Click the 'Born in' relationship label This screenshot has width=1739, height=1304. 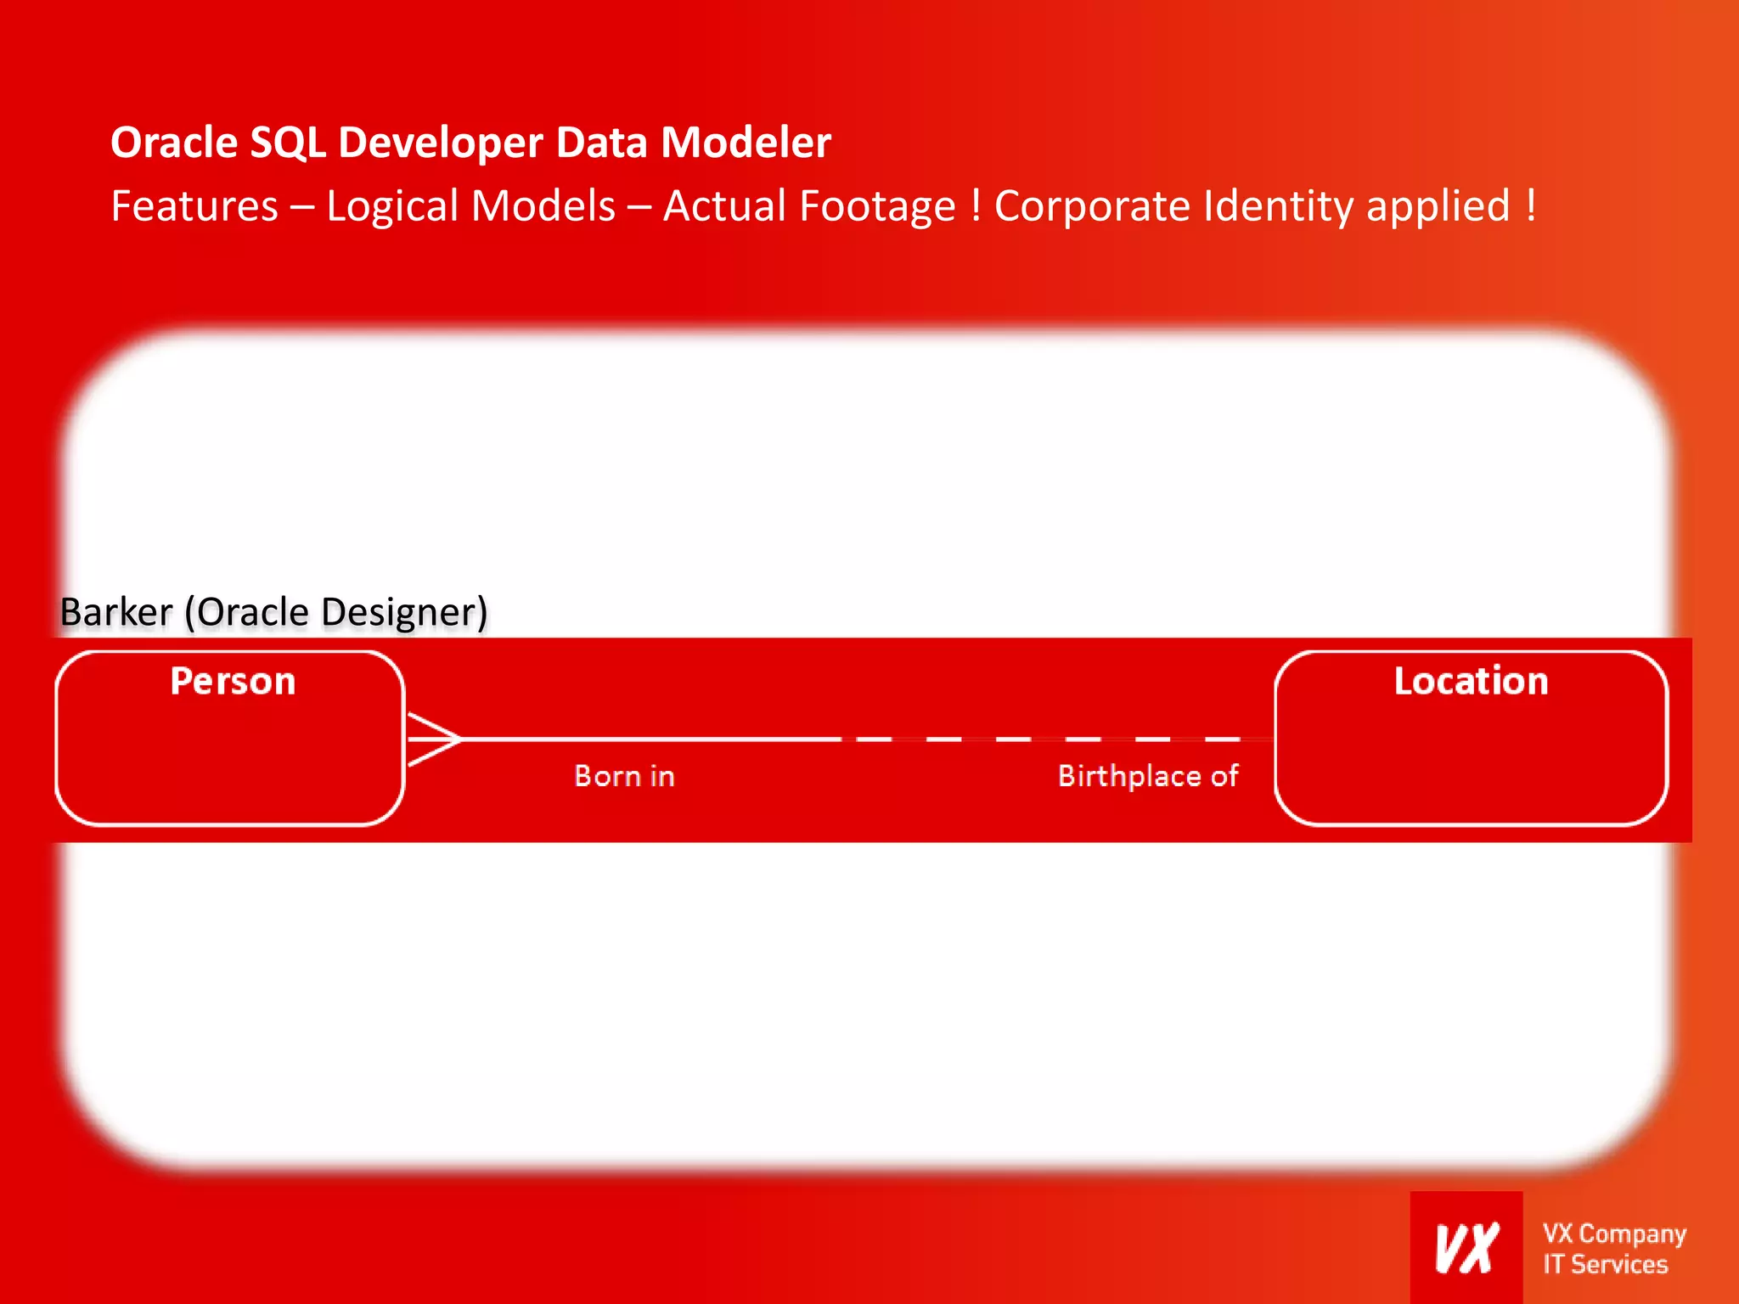[x=624, y=776]
